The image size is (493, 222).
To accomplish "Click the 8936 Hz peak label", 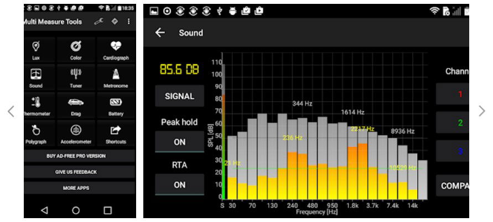I will [x=402, y=131].
